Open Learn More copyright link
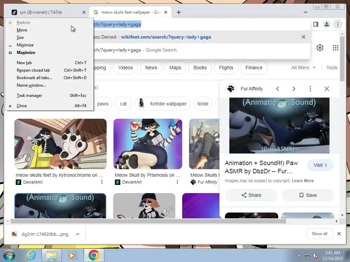This screenshot has width=350, height=262. [x=303, y=181]
